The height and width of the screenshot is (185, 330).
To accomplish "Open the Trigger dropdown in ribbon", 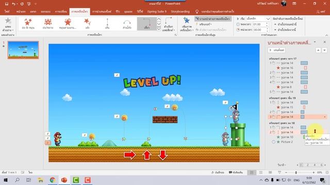I will pos(205,24).
